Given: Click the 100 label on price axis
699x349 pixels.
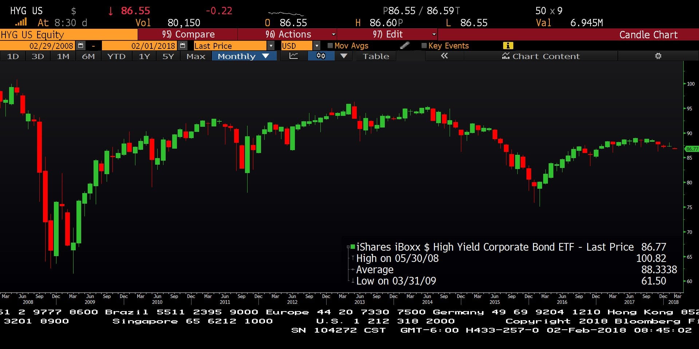Looking at the screenshot, I should pyautogui.click(x=691, y=84).
